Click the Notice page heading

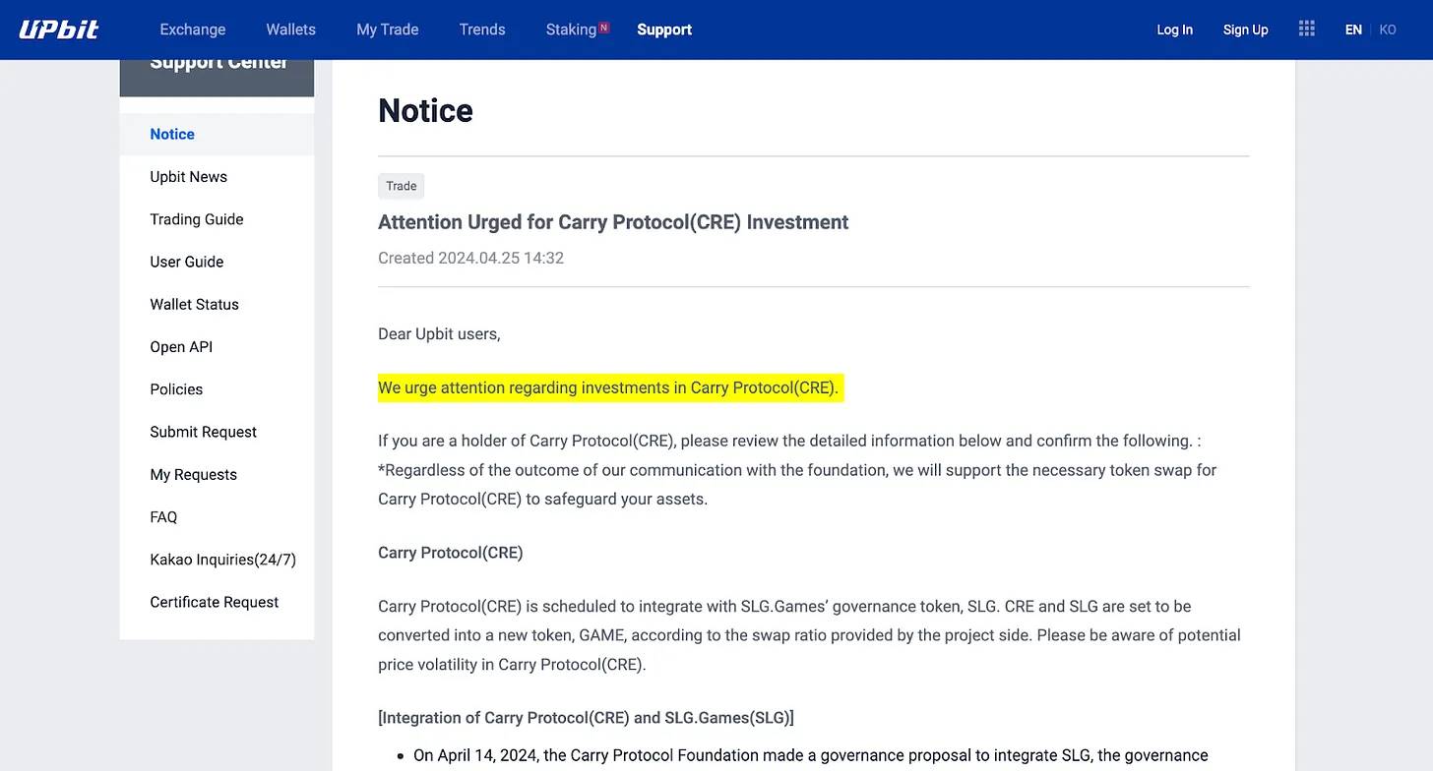click(x=425, y=110)
